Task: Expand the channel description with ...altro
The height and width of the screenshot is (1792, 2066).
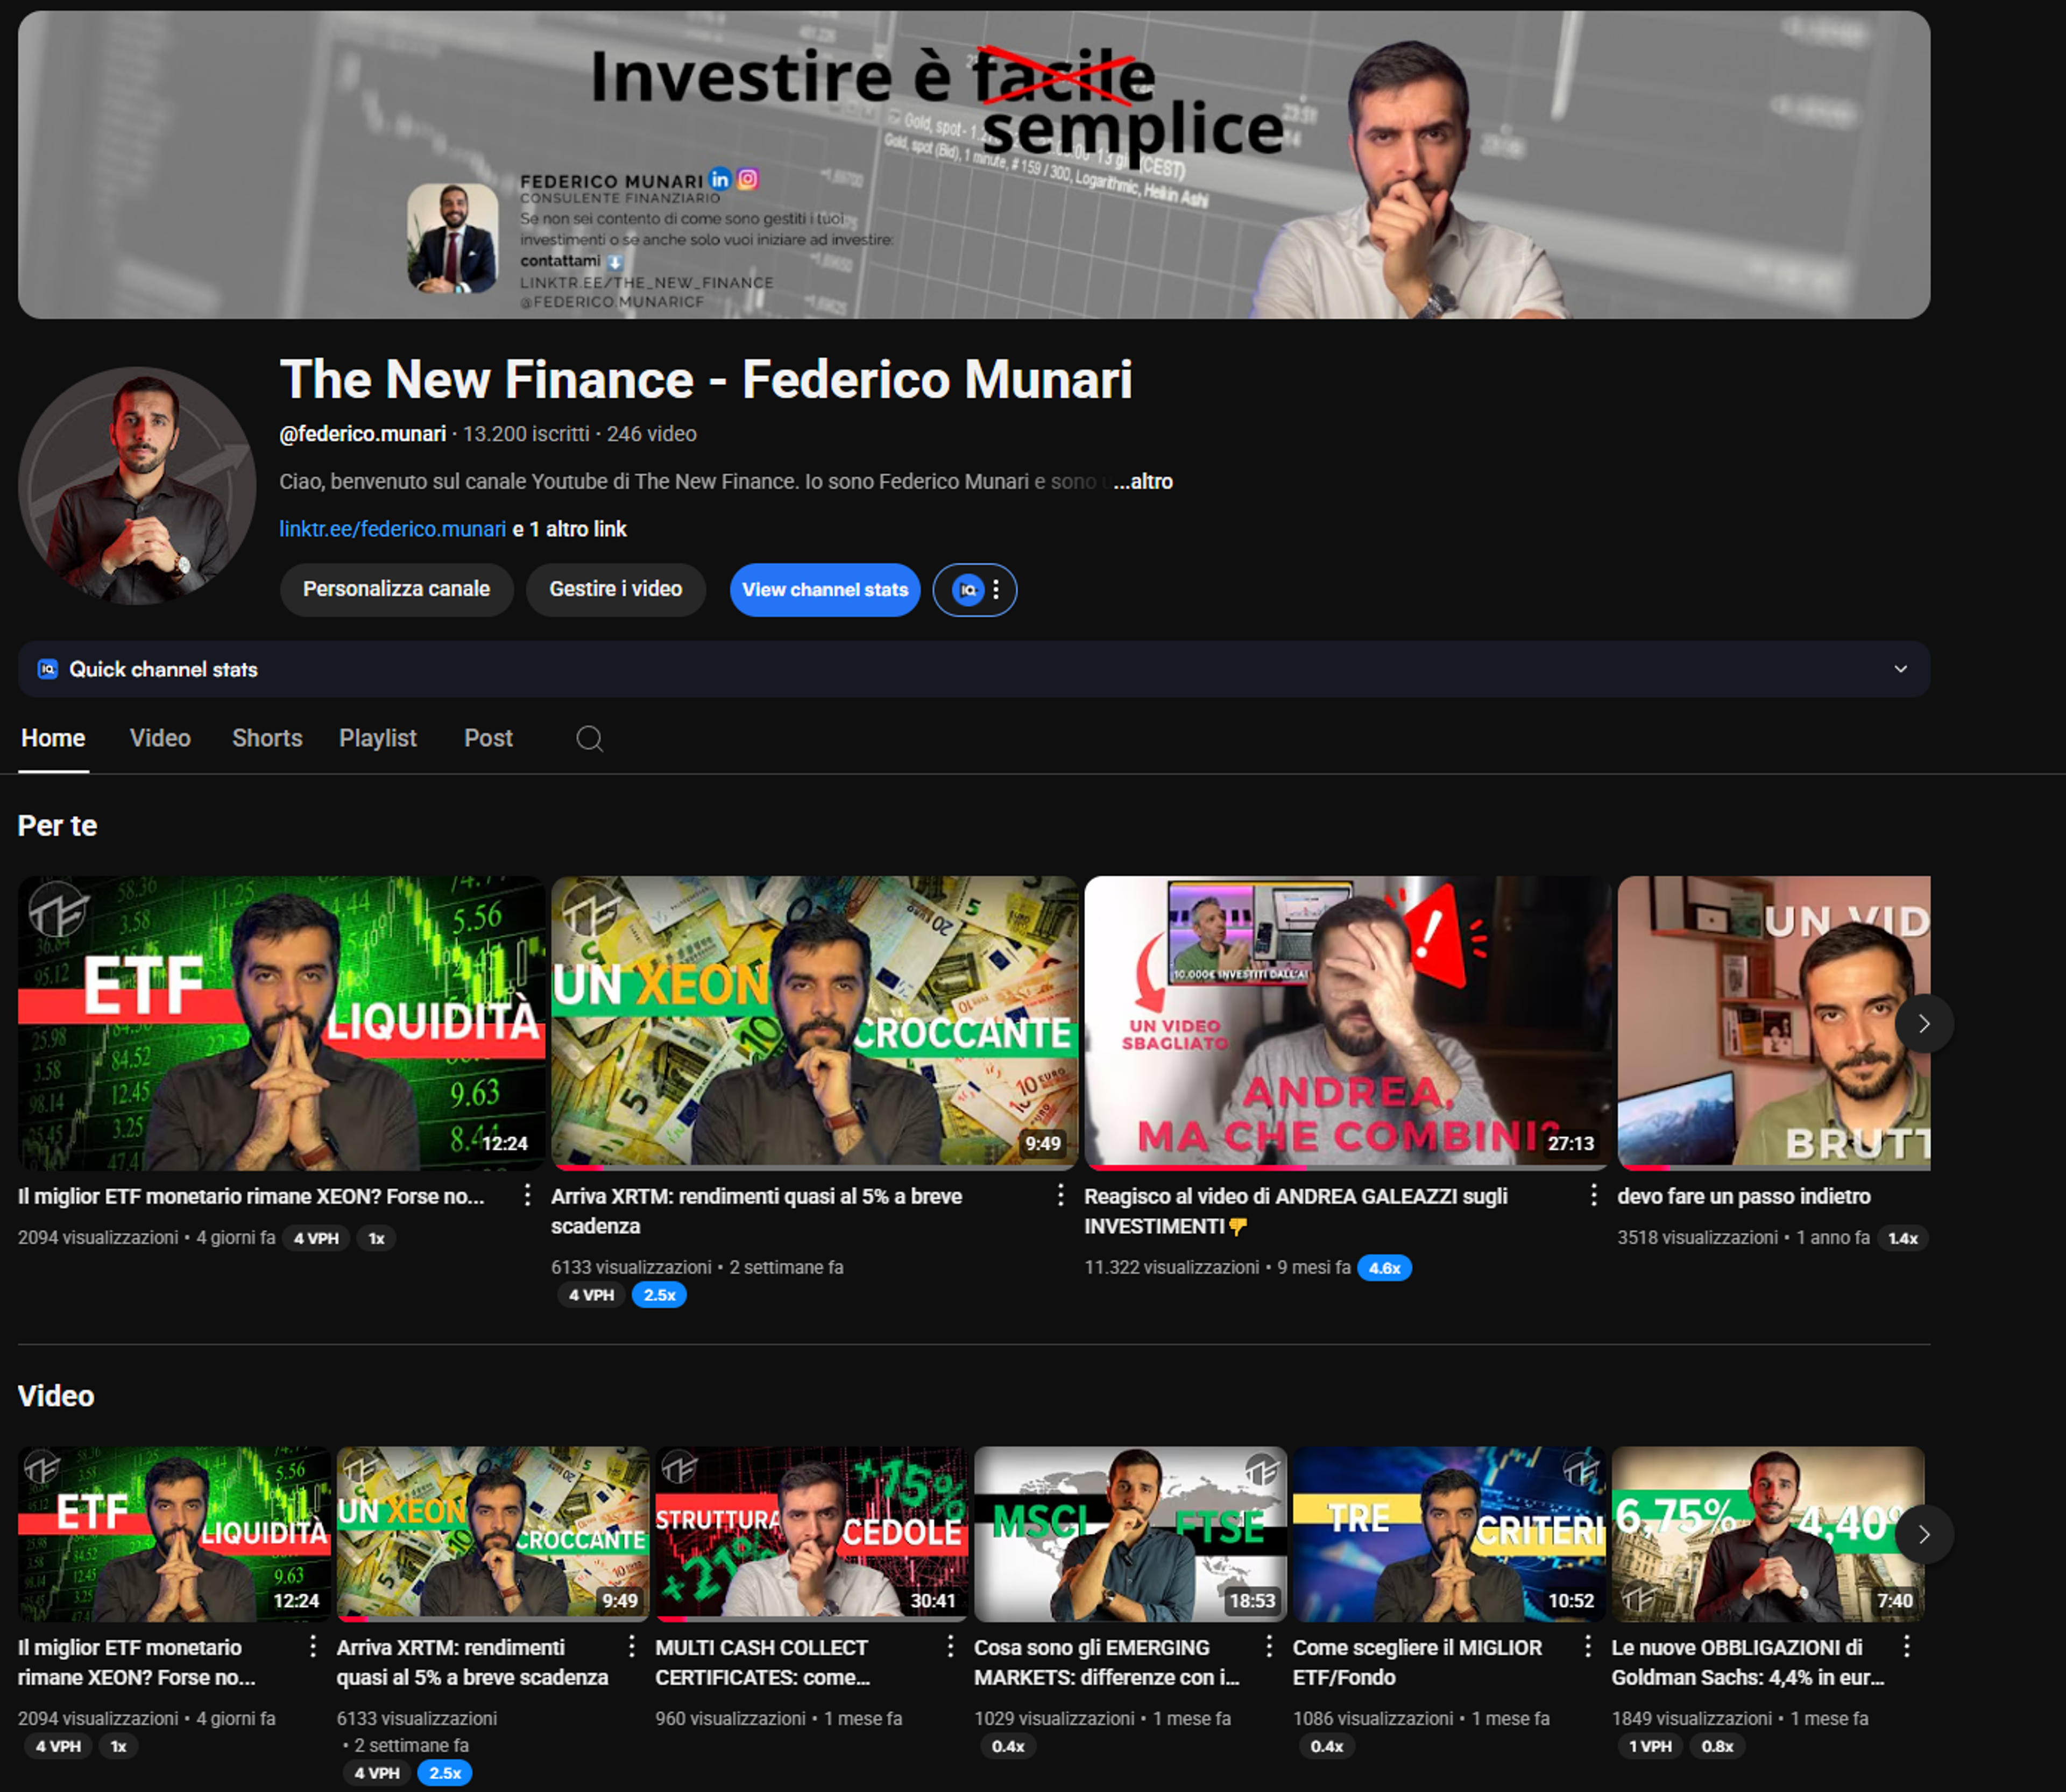Action: pyautogui.click(x=1143, y=481)
